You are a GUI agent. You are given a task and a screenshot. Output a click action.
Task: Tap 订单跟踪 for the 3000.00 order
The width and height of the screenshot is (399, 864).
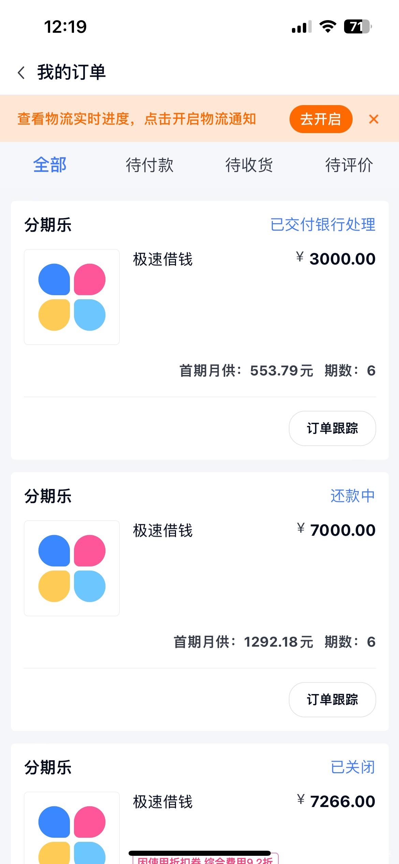point(332,428)
